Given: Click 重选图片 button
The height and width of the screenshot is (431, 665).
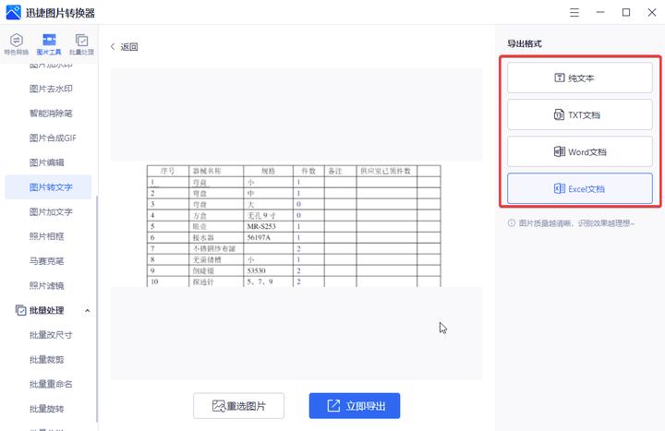Looking at the screenshot, I should click(239, 405).
